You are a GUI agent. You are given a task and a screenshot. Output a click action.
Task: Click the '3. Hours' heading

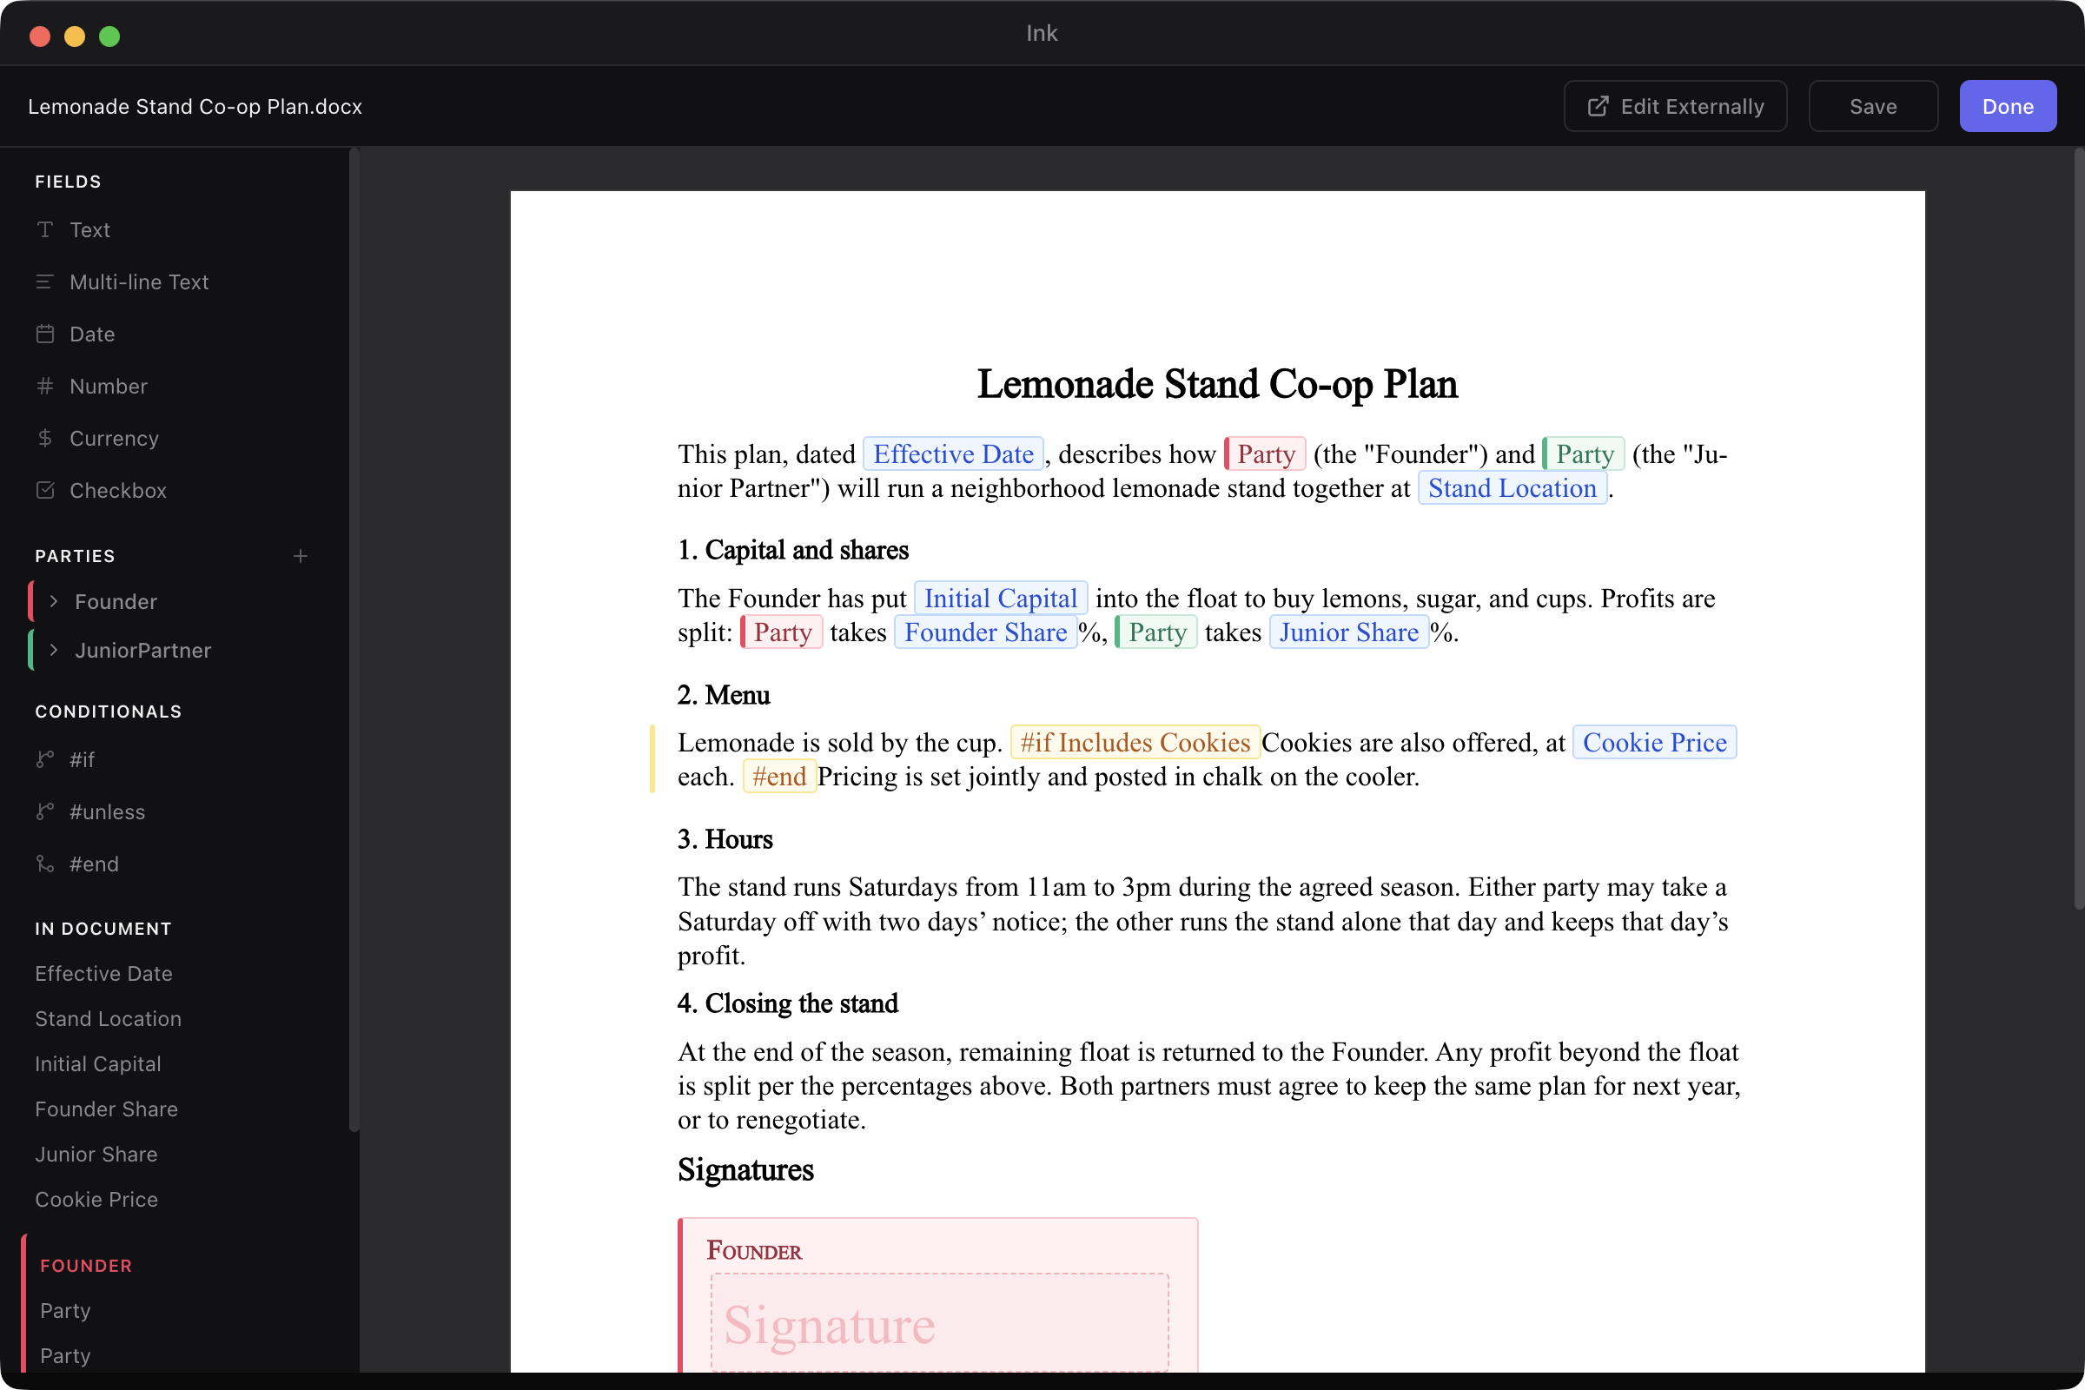click(x=725, y=838)
